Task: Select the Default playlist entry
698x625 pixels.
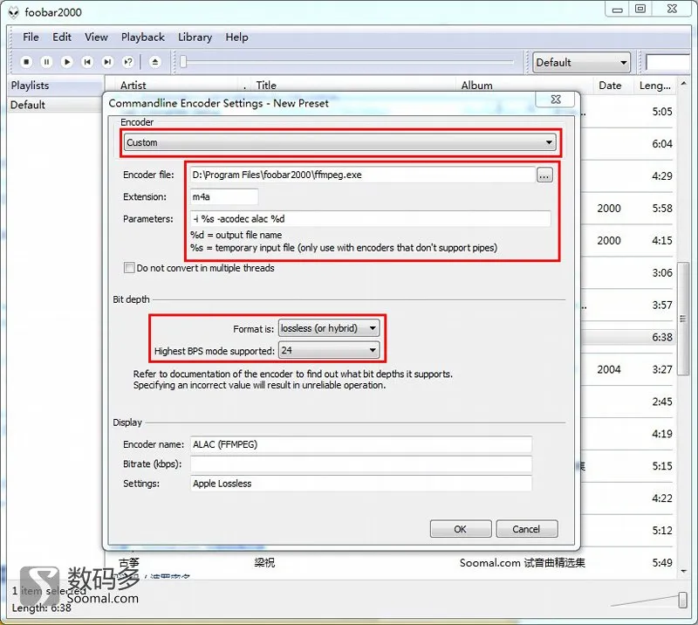Action: coord(56,105)
